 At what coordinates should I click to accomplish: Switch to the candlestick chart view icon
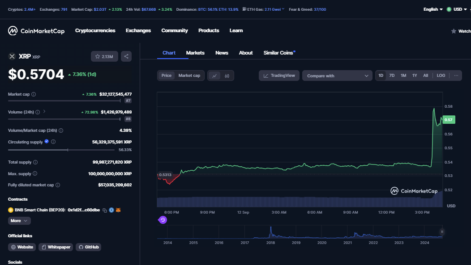227,76
